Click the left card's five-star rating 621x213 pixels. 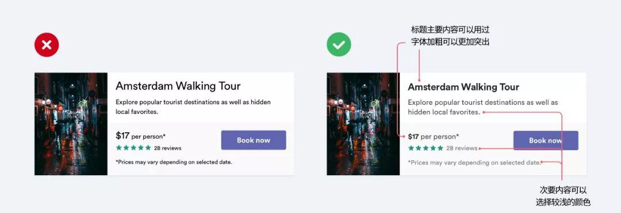[133, 148]
